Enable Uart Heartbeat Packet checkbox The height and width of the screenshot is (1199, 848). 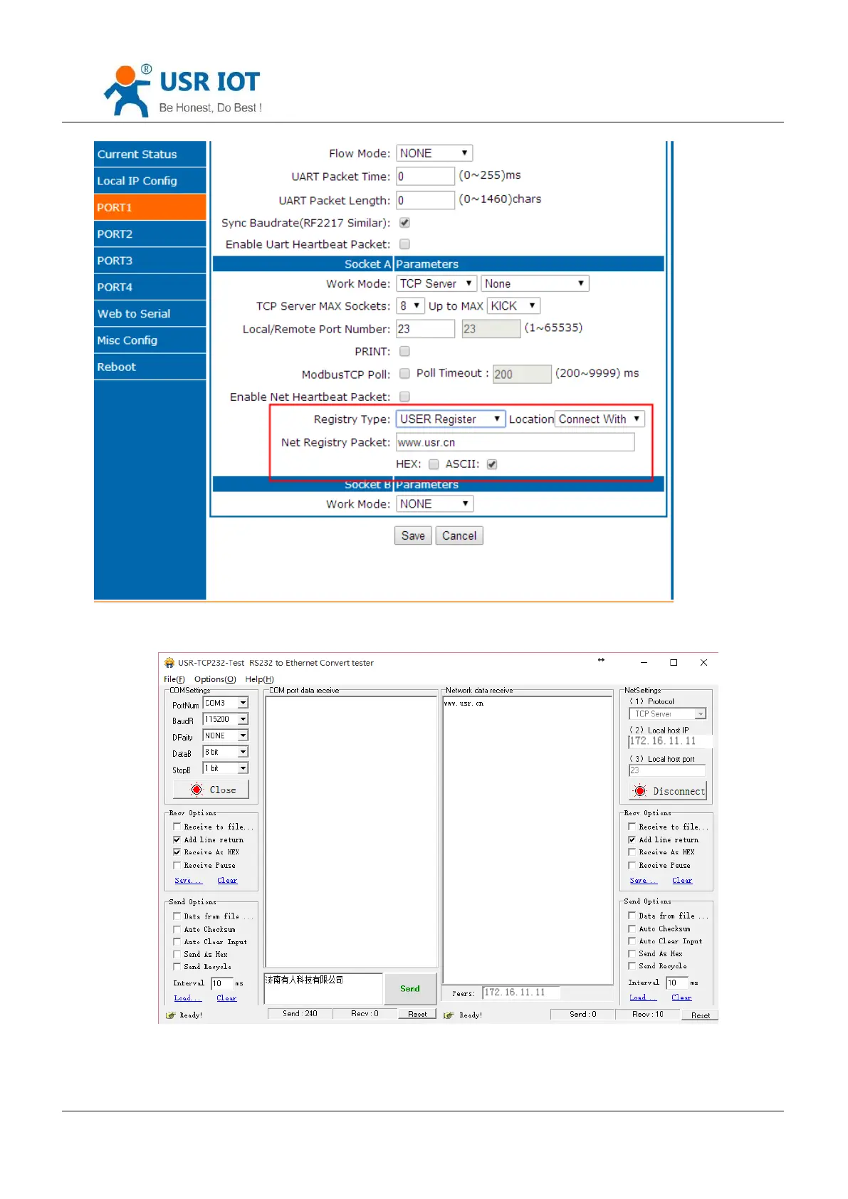click(404, 244)
